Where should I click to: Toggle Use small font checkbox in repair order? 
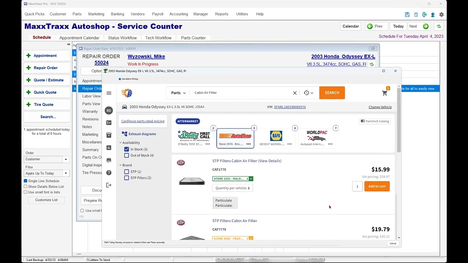(82, 211)
